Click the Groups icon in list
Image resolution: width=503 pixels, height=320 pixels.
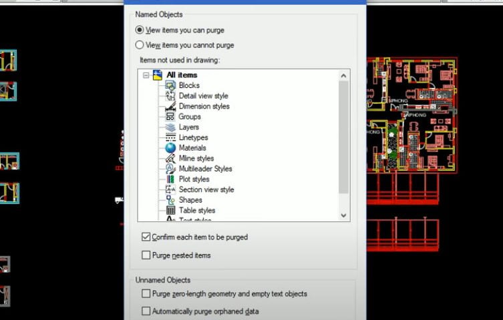click(x=170, y=117)
